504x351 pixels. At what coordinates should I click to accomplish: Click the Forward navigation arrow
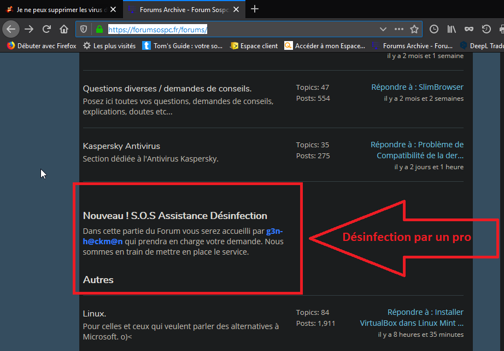point(30,29)
